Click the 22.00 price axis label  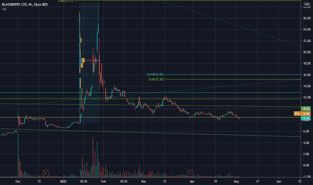tap(307, 41)
